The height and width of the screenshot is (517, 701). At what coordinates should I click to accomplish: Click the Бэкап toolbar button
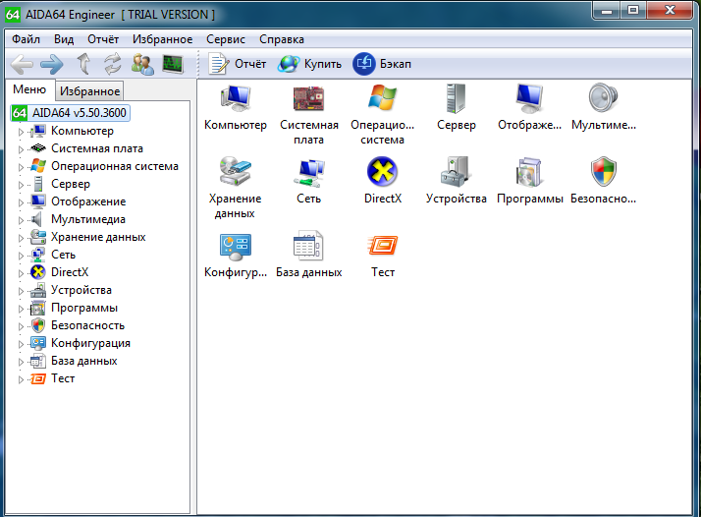pyautogui.click(x=382, y=64)
